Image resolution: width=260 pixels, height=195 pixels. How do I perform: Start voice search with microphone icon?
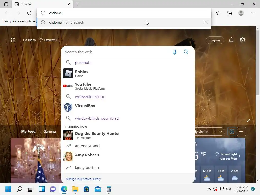pos(174,52)
